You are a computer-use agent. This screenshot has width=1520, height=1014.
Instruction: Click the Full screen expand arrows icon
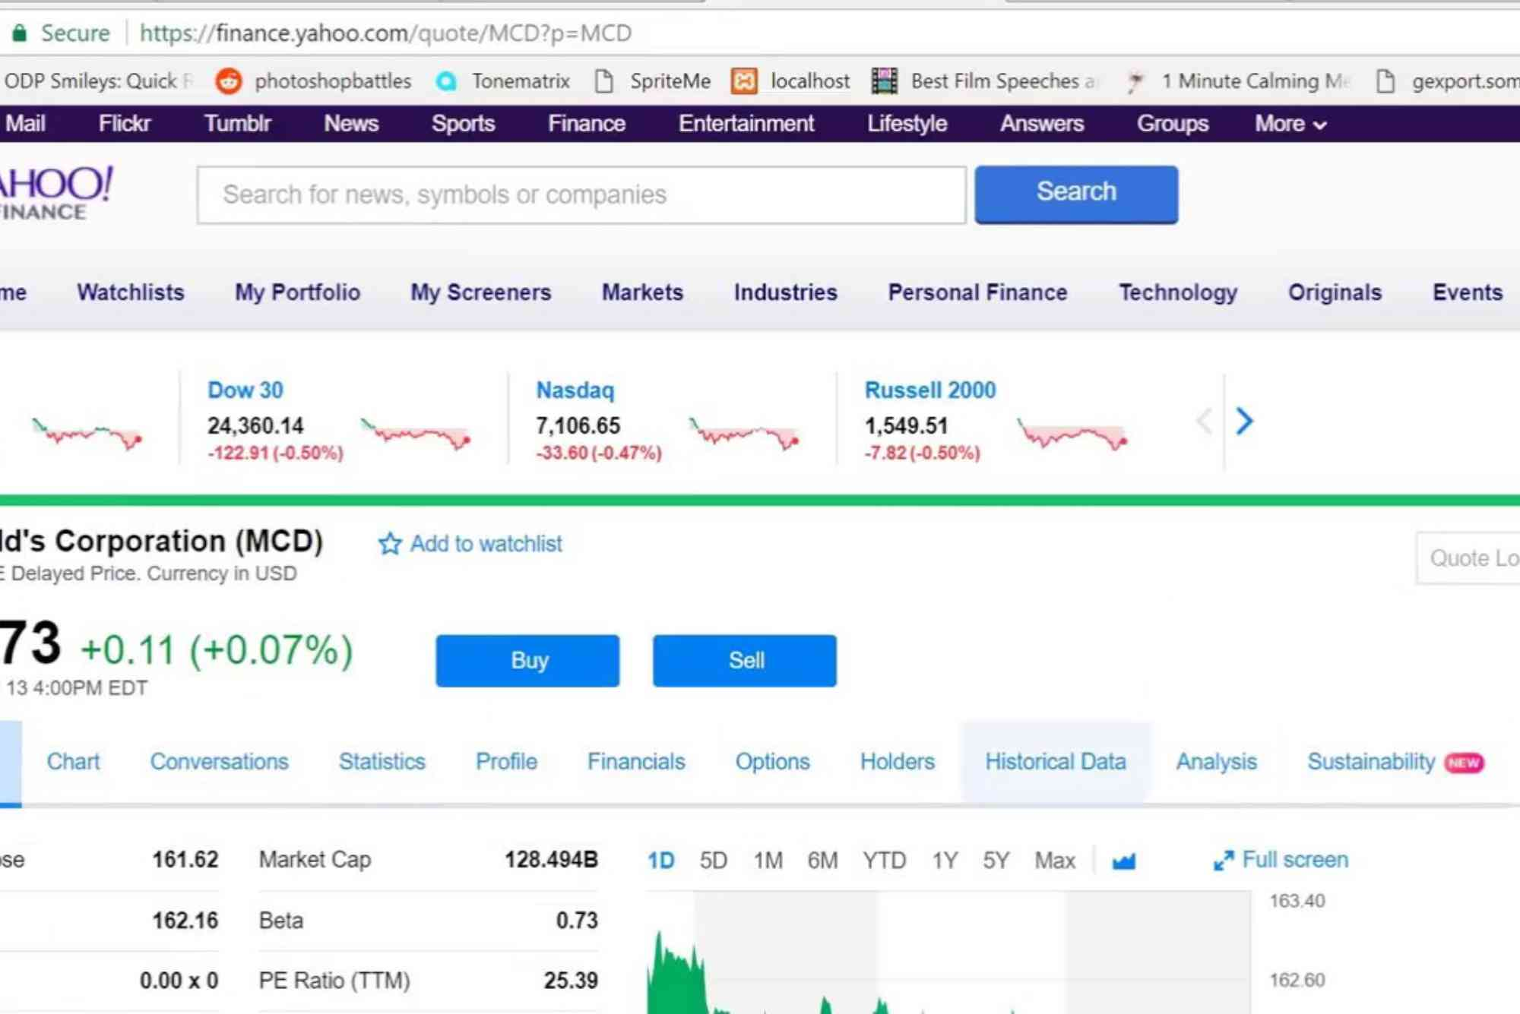pyautogui.click(x=1224, y=861)
